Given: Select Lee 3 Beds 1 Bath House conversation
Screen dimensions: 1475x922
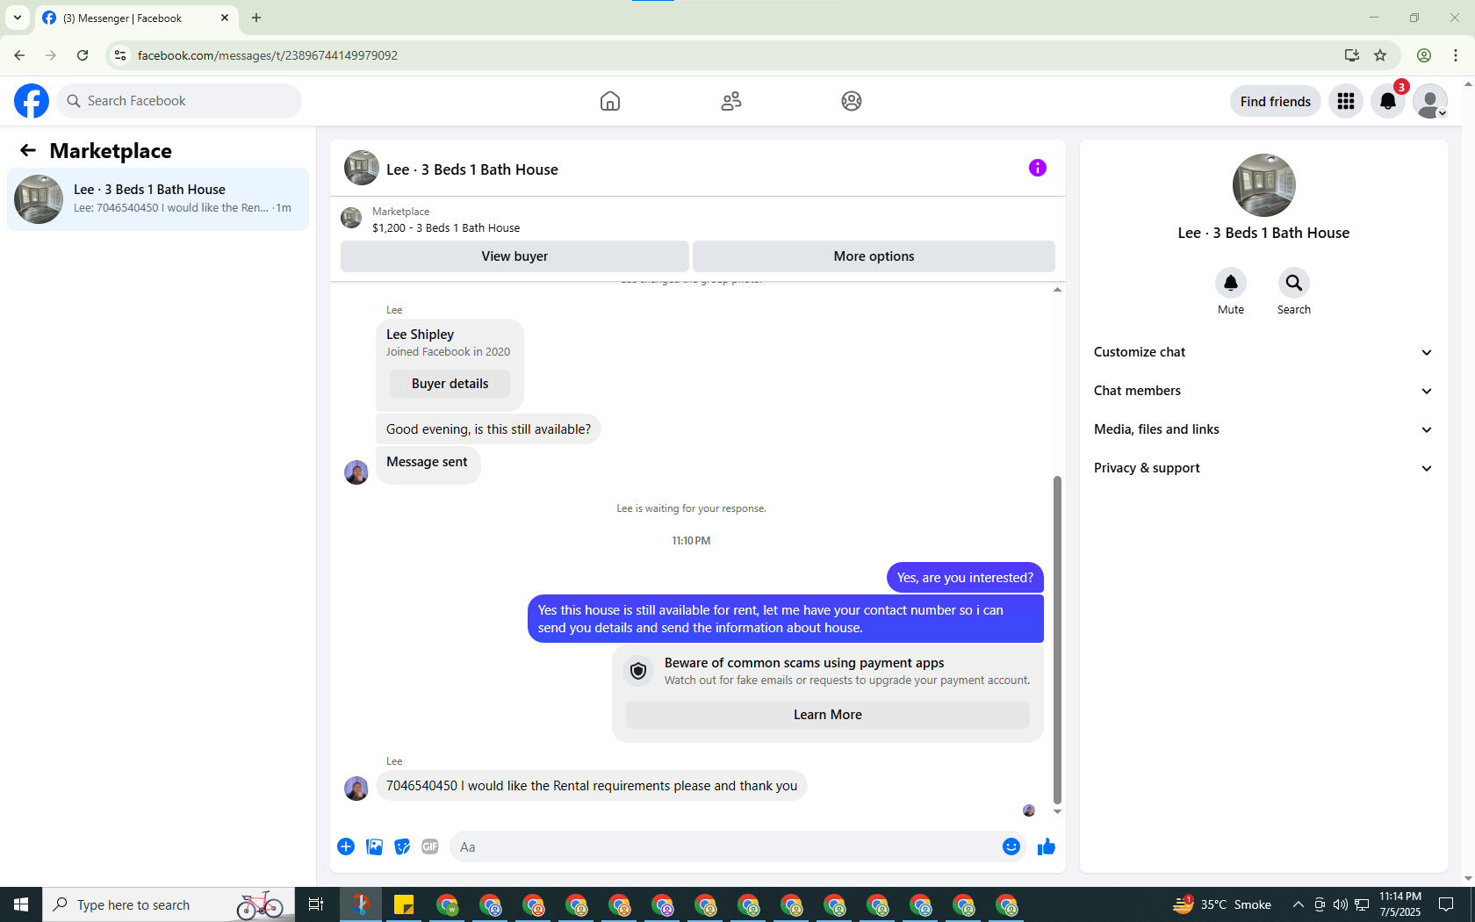Looking at the screenshot, I should (158, 199).
